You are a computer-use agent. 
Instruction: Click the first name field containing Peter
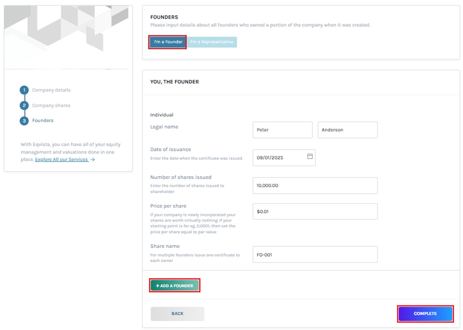point(282,130)
